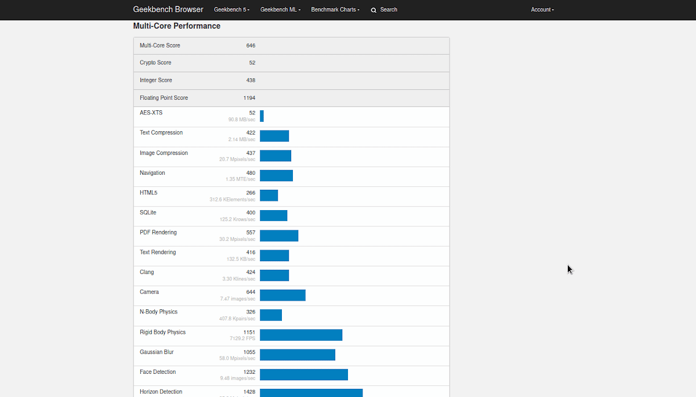Click the Camera score bar
Screen dimensions: 696x397
(282, 295)
